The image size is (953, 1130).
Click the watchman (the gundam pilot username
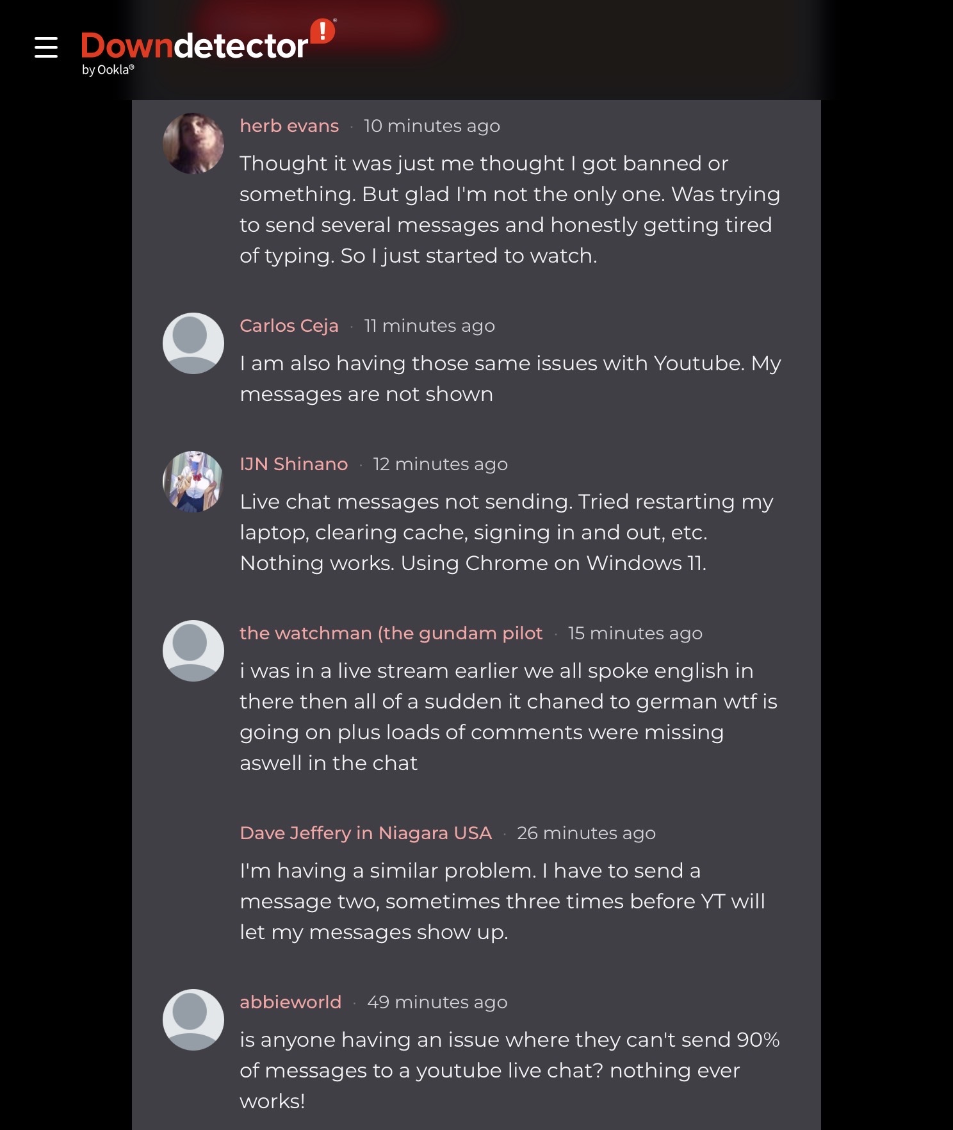point(391,634)
